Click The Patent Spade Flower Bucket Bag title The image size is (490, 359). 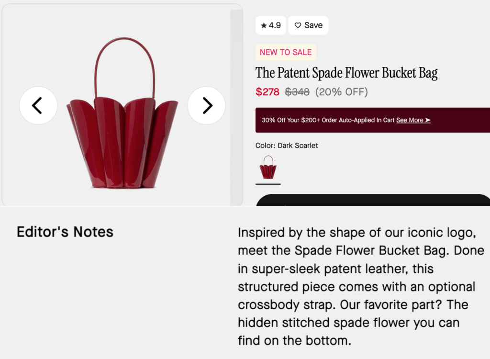[346, 73]
